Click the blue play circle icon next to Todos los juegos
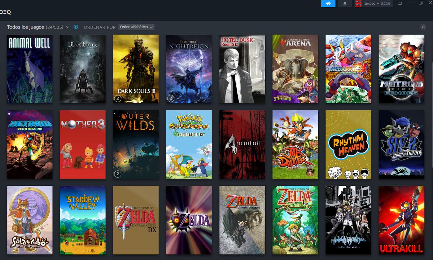The height and width of the screenshot is (260, 433). click(76, 27)
